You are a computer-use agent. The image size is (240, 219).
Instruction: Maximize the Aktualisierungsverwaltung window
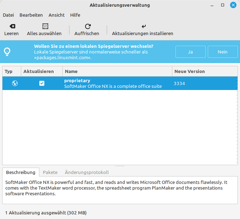click(x=223, y=5)
